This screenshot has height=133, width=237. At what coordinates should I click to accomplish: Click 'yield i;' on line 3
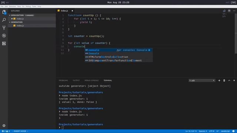[86, 22]
